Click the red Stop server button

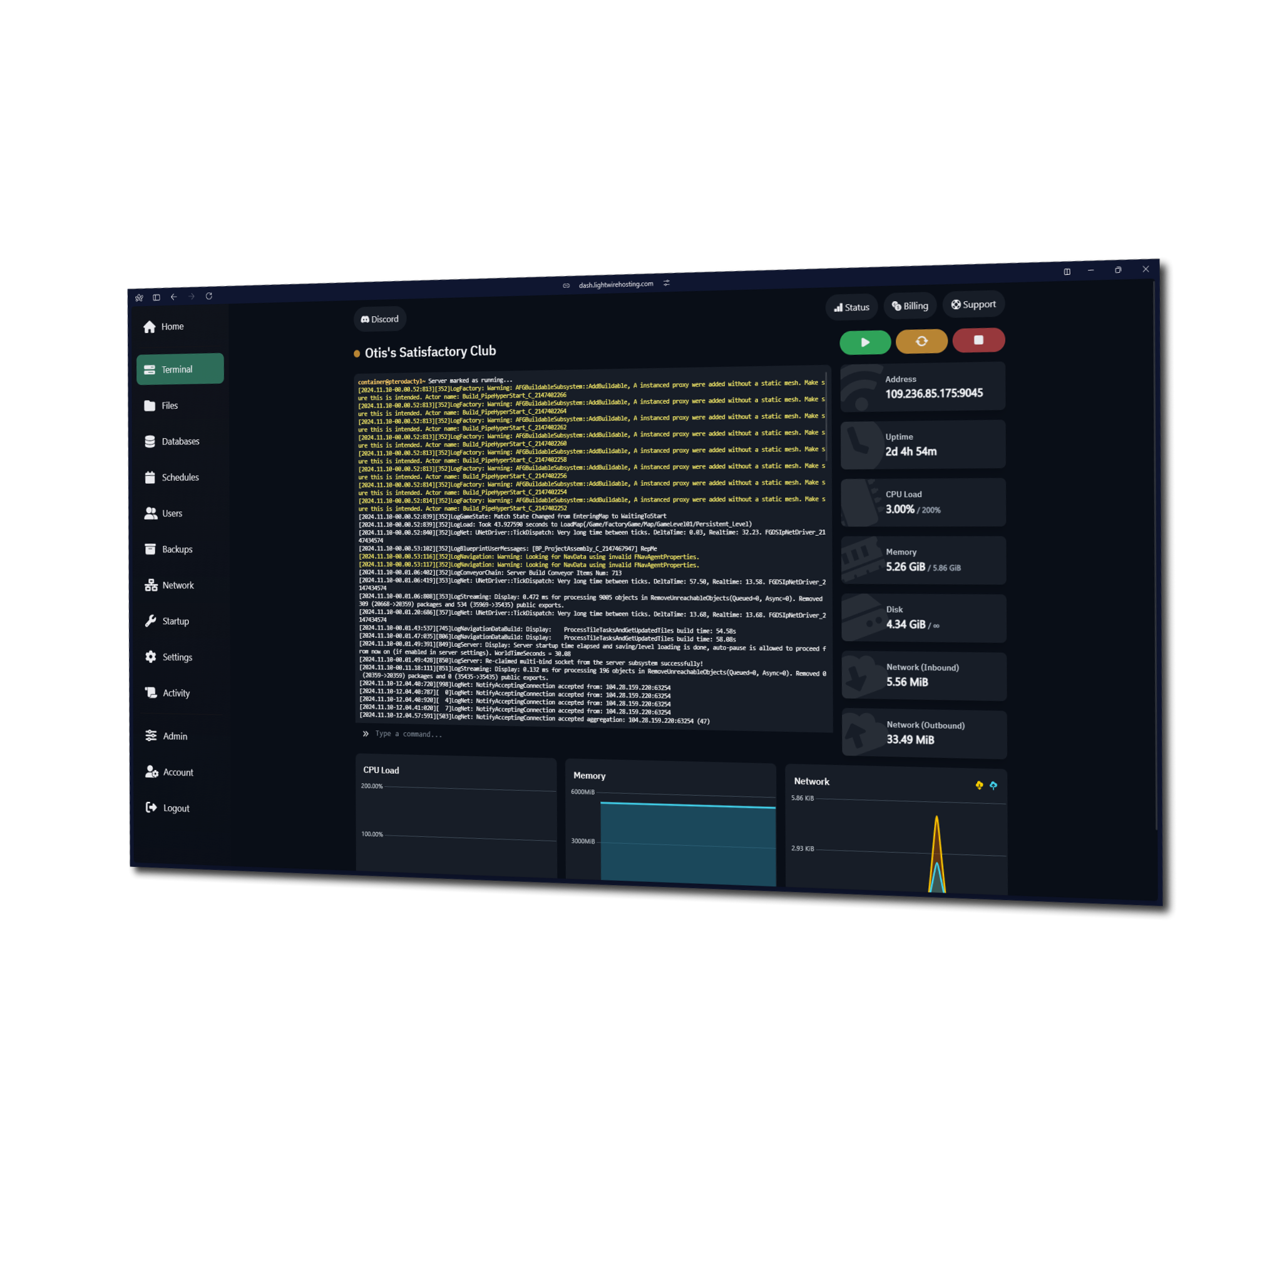click(978, 340)
